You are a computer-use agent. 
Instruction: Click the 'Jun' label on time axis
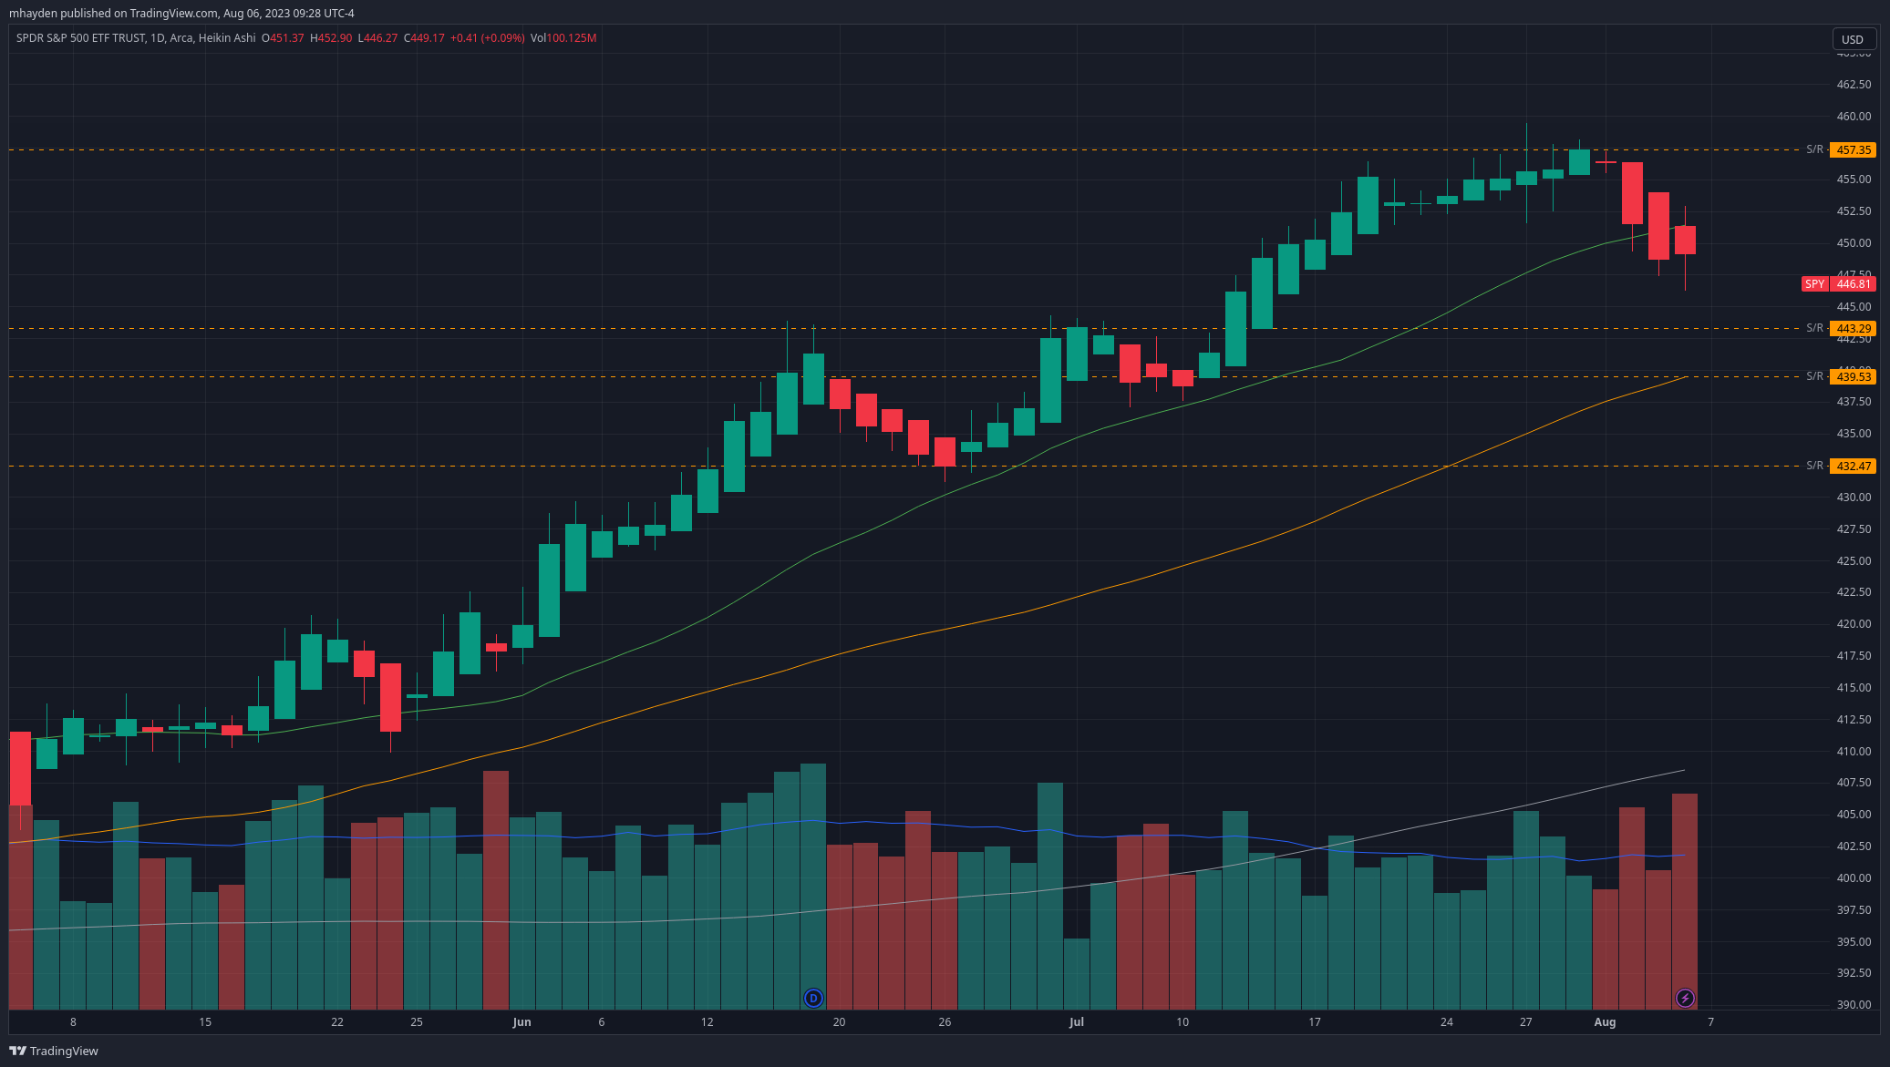[522, 1022]
